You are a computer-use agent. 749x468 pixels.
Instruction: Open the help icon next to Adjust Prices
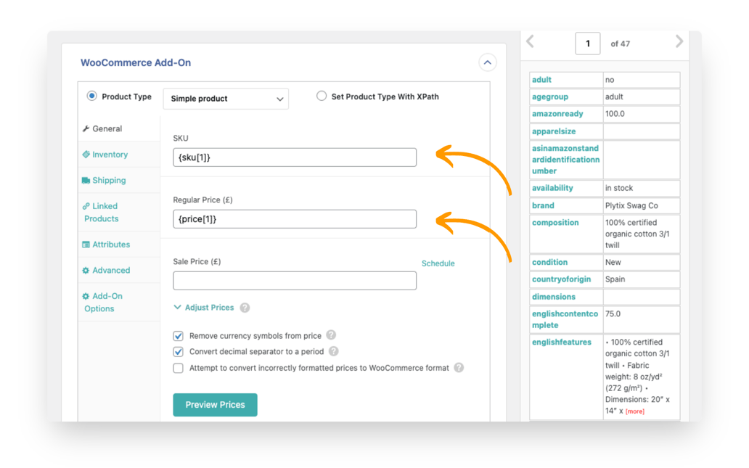[244, 308]
